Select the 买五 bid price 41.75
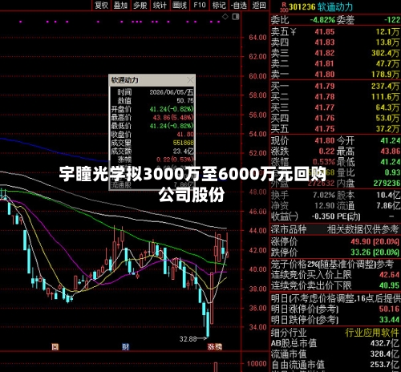The height and width of the screenshot is (372, 401). pos(325,129)
